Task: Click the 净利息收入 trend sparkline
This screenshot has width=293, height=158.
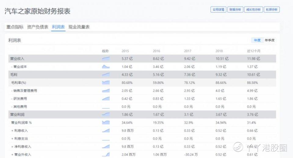Action: tap(106, 147)
